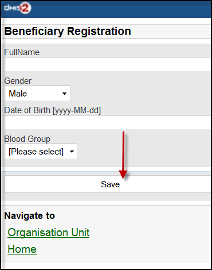The image size is (212, 270).
Task: Click the arrow on the Gender combo box
Action: [x=64, y=94]
